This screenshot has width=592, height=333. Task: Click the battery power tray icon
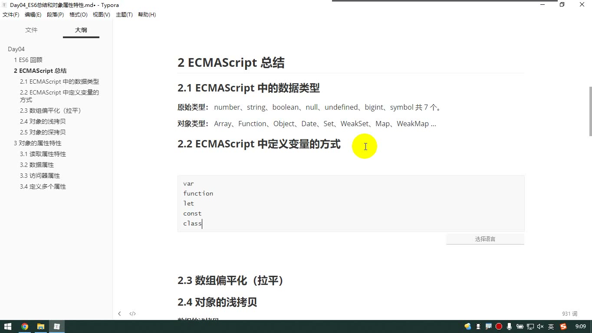click(x=520, y=326)
